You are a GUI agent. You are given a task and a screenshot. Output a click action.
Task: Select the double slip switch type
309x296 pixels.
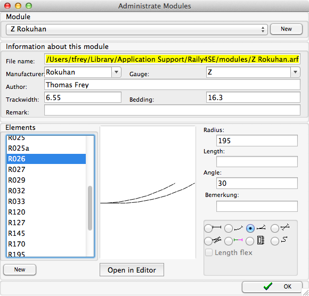[208, 241]
